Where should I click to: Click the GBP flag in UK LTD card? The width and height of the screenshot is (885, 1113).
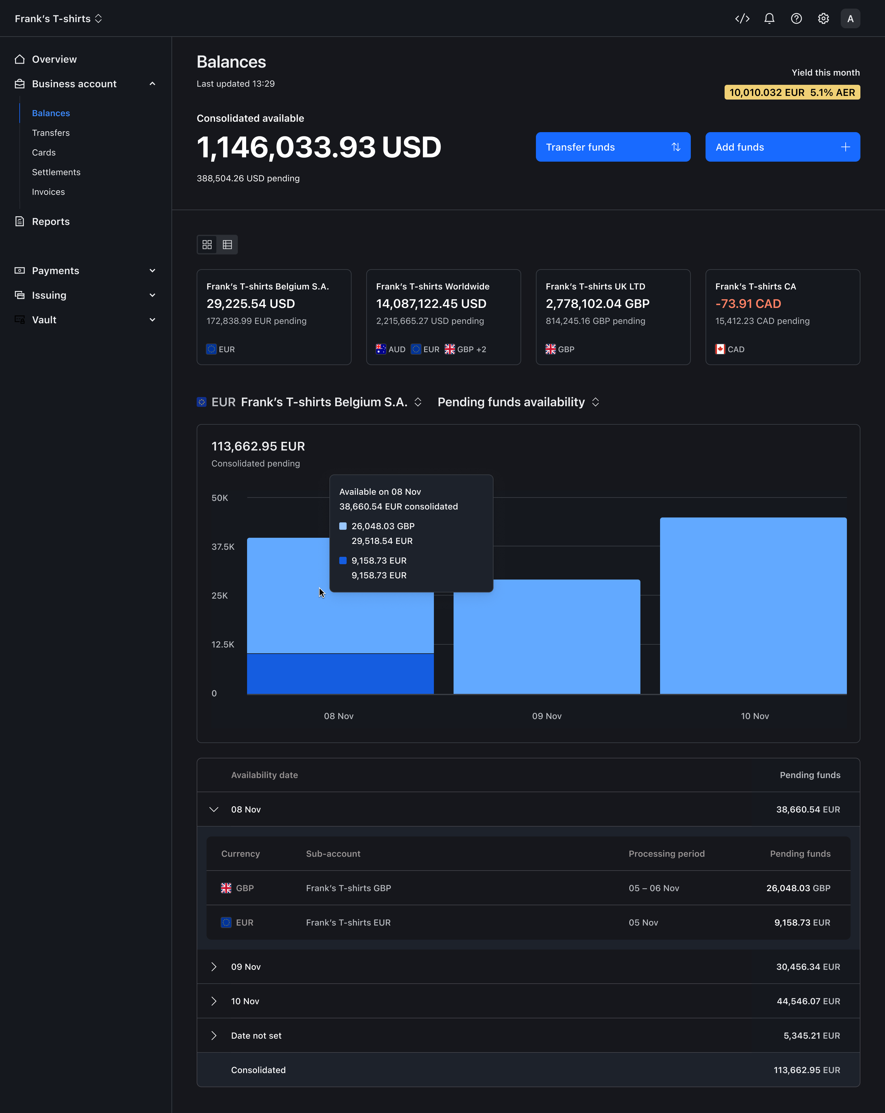point(550,349)
